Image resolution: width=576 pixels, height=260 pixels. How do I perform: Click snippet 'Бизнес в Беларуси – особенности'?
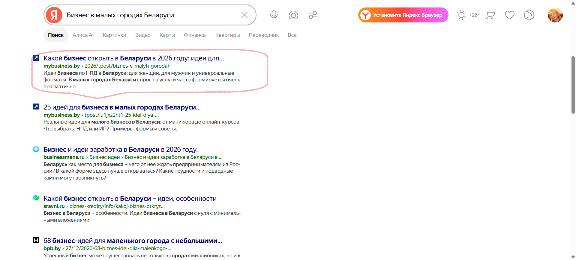pyautogui.click(x=86, y=213)
